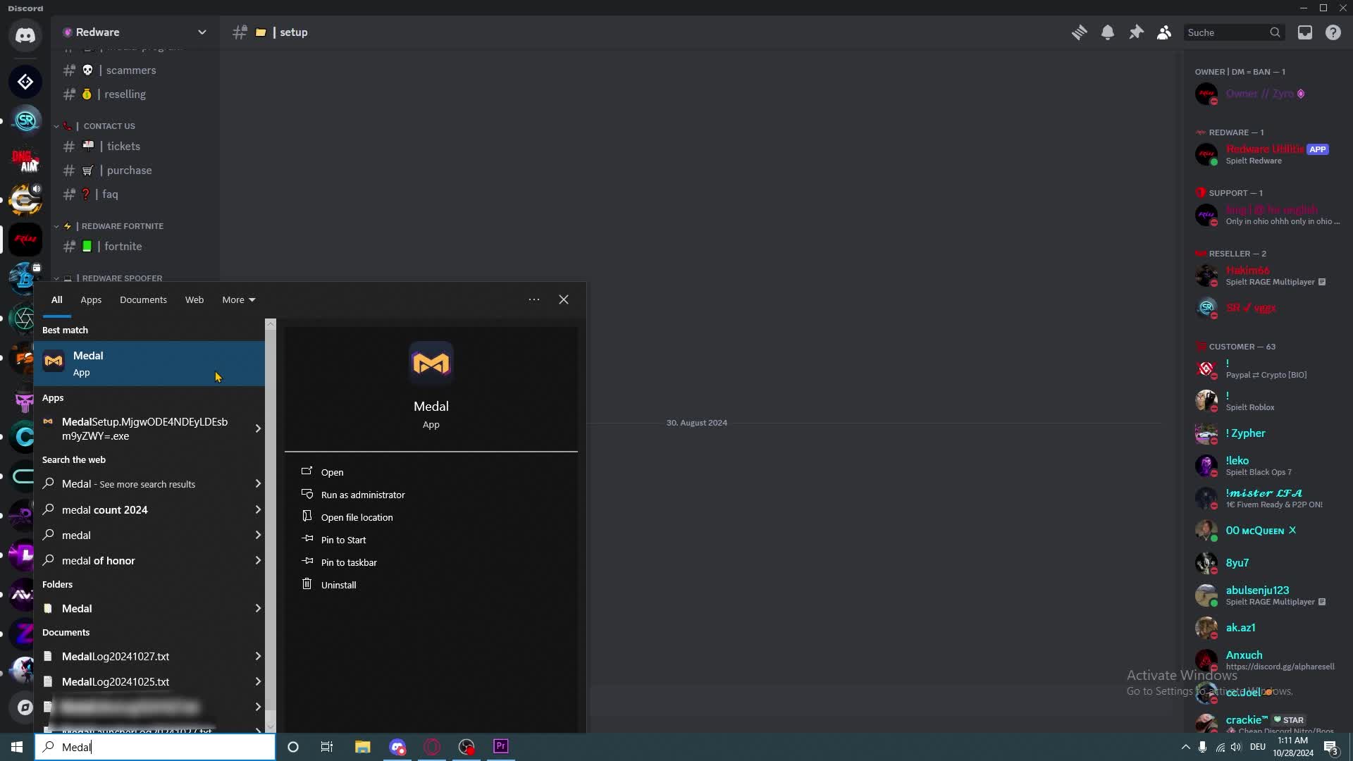Open Adobe Premiere Pro in taskbar
Image resolution: width=1353 pixels, height=761 pixels.
(x=501, y=746)
